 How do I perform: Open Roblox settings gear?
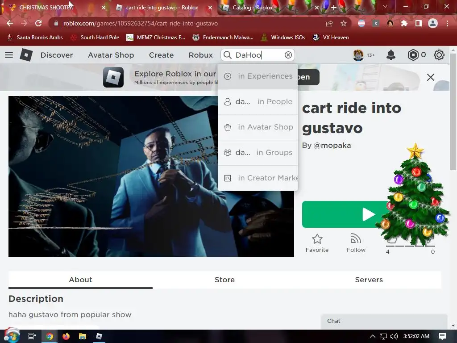click(x=439, y=55)
